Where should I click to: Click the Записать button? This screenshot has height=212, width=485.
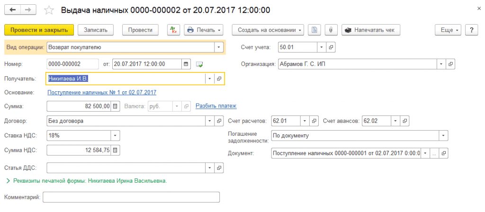click(95, 30)
